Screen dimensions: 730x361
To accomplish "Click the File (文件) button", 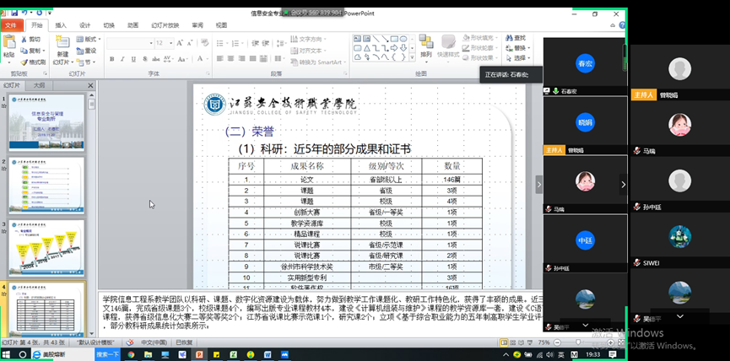I will click(x=10, y=25).
